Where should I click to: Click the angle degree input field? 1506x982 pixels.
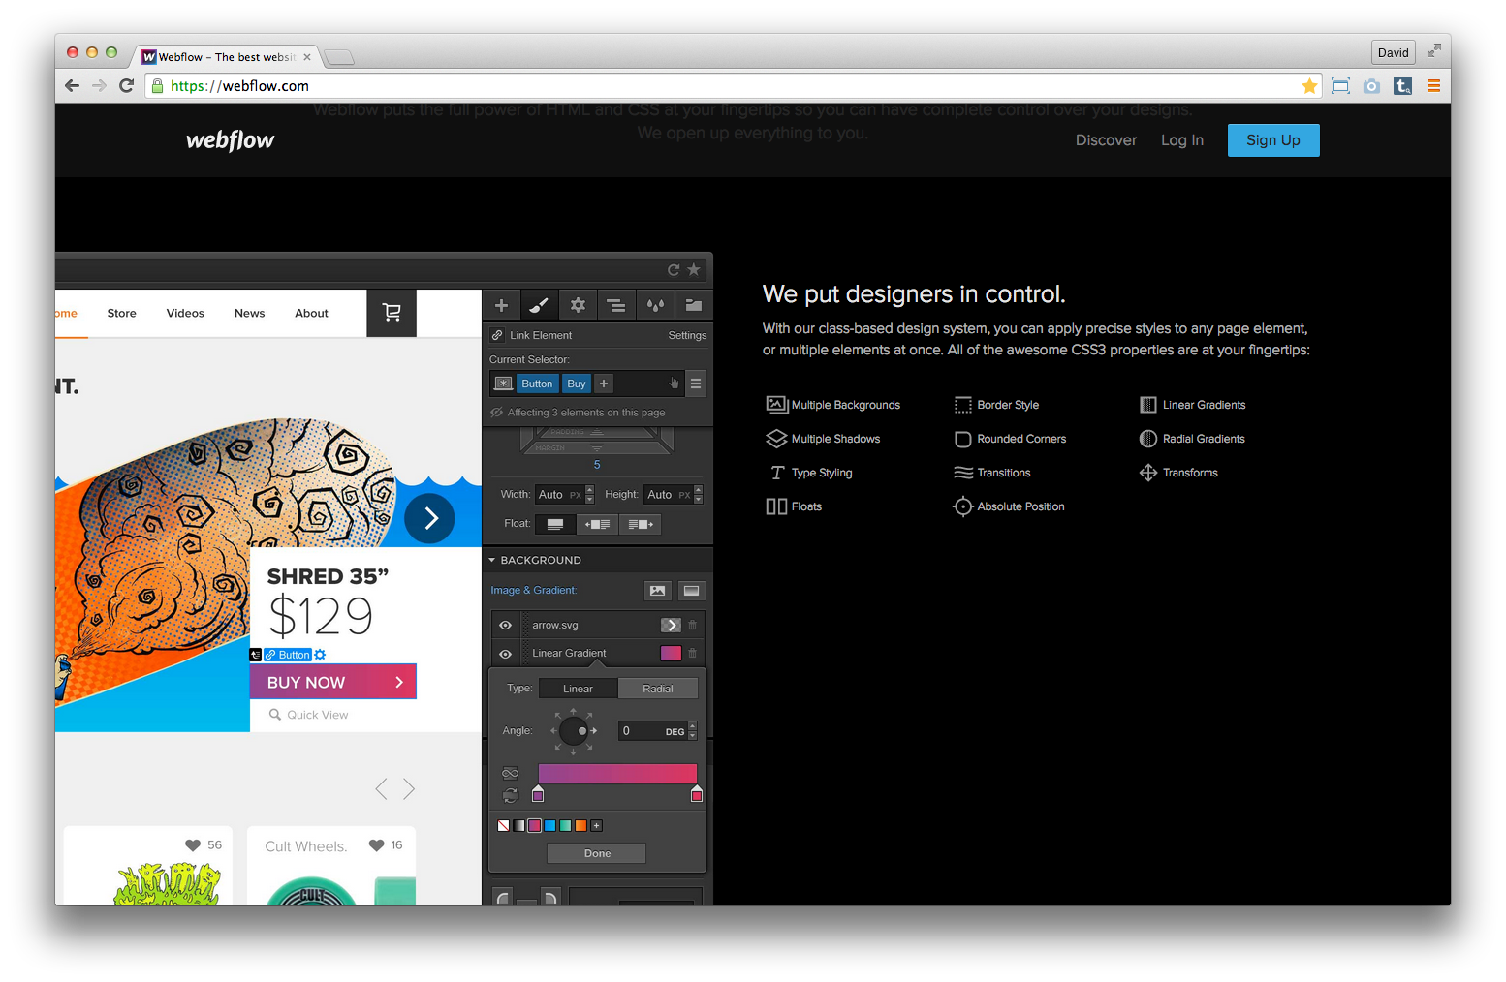651,731
